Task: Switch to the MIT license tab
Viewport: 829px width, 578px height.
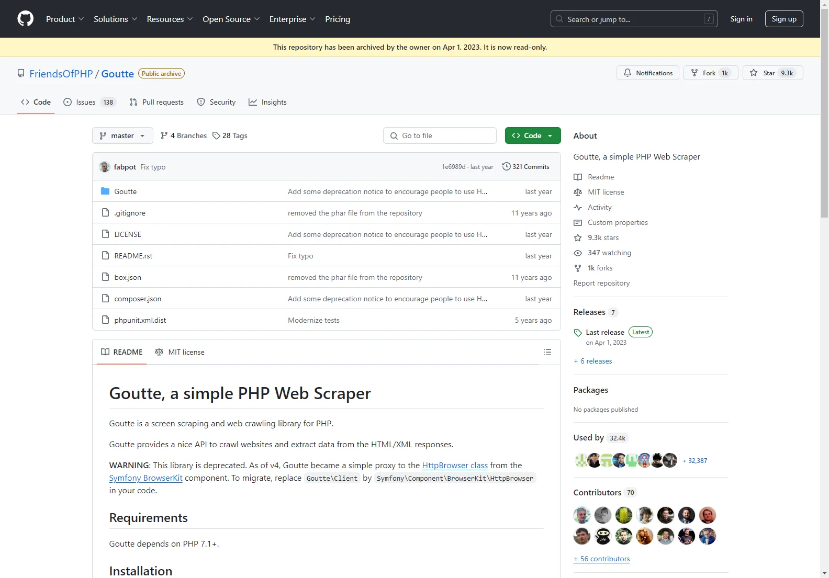Action: click(x=180, y=352)
